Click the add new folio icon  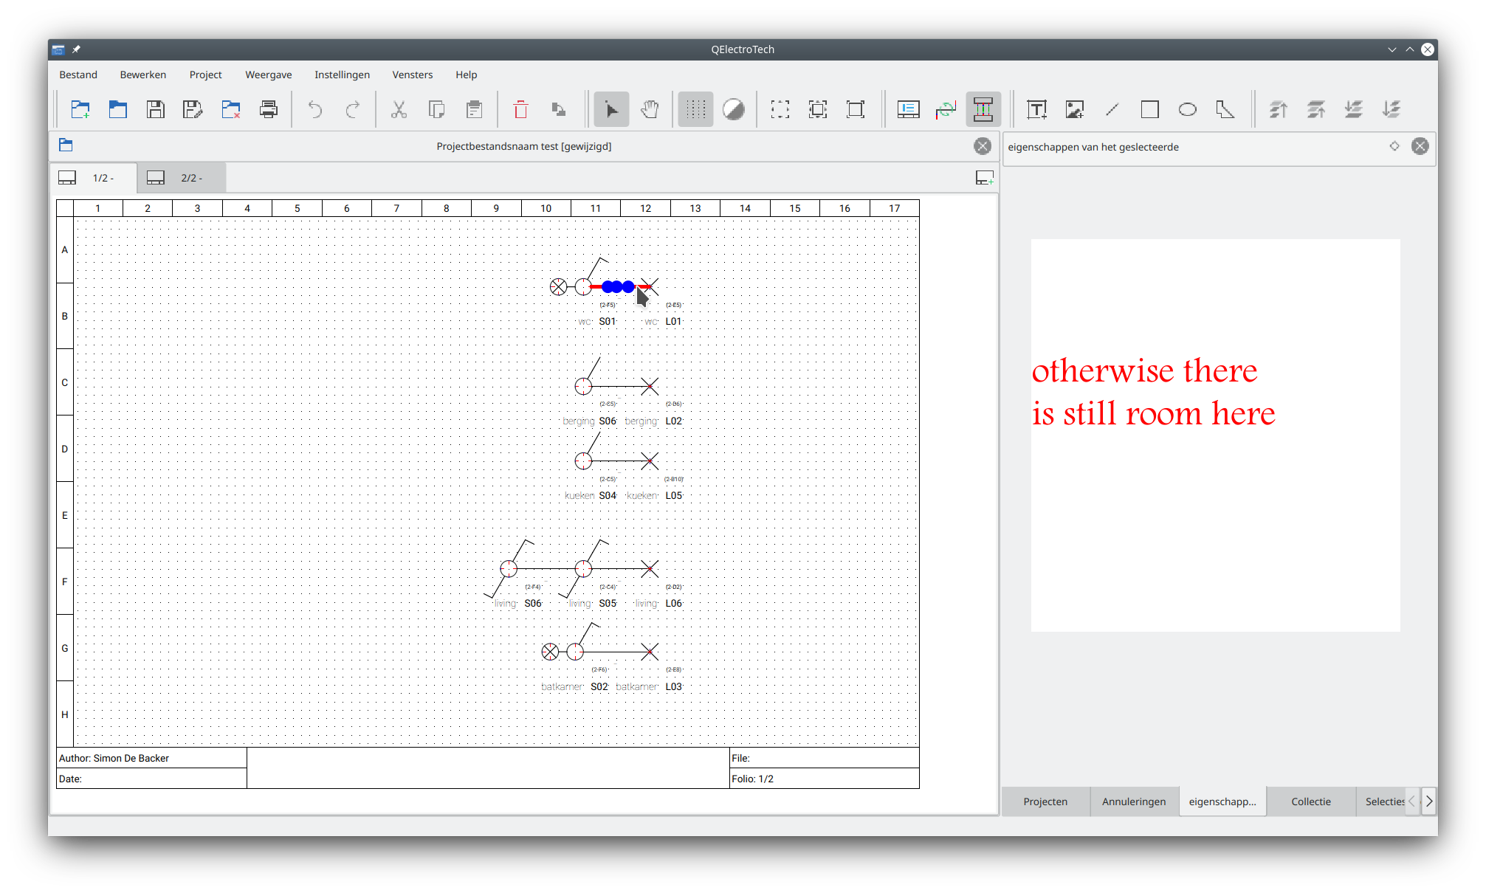pyautogui.click(x=984, y=178)
